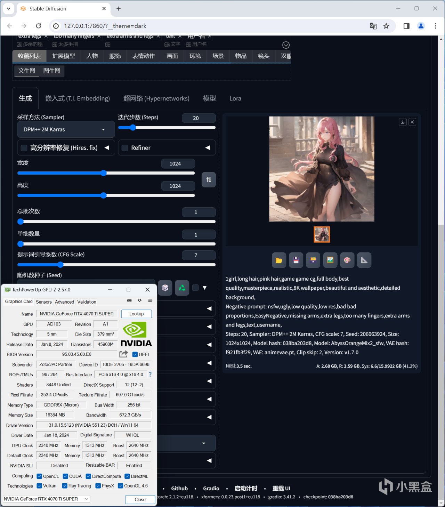
Task: Open the DPM++ 2M Karras sampler dropdown
Action: point(66,130)
